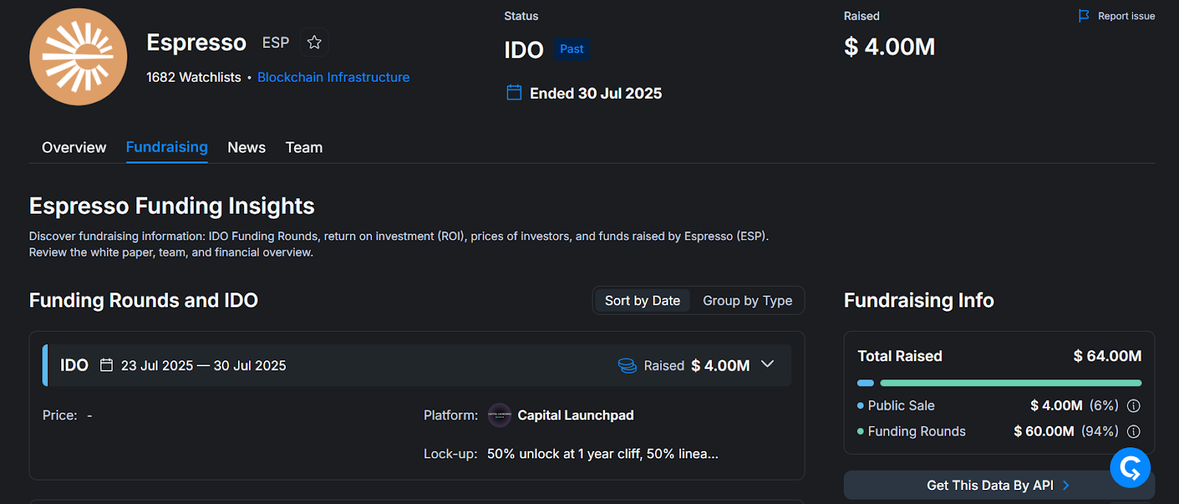
Task: Switch to Group by Type view
Action: click(747, 301)
